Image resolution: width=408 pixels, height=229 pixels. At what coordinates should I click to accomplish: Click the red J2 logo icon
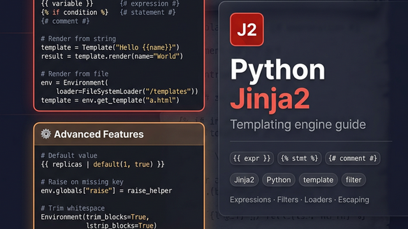tap(247, 30)
